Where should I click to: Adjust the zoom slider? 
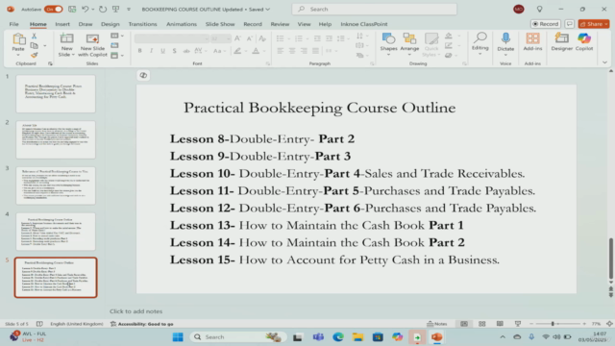point(553,324)
